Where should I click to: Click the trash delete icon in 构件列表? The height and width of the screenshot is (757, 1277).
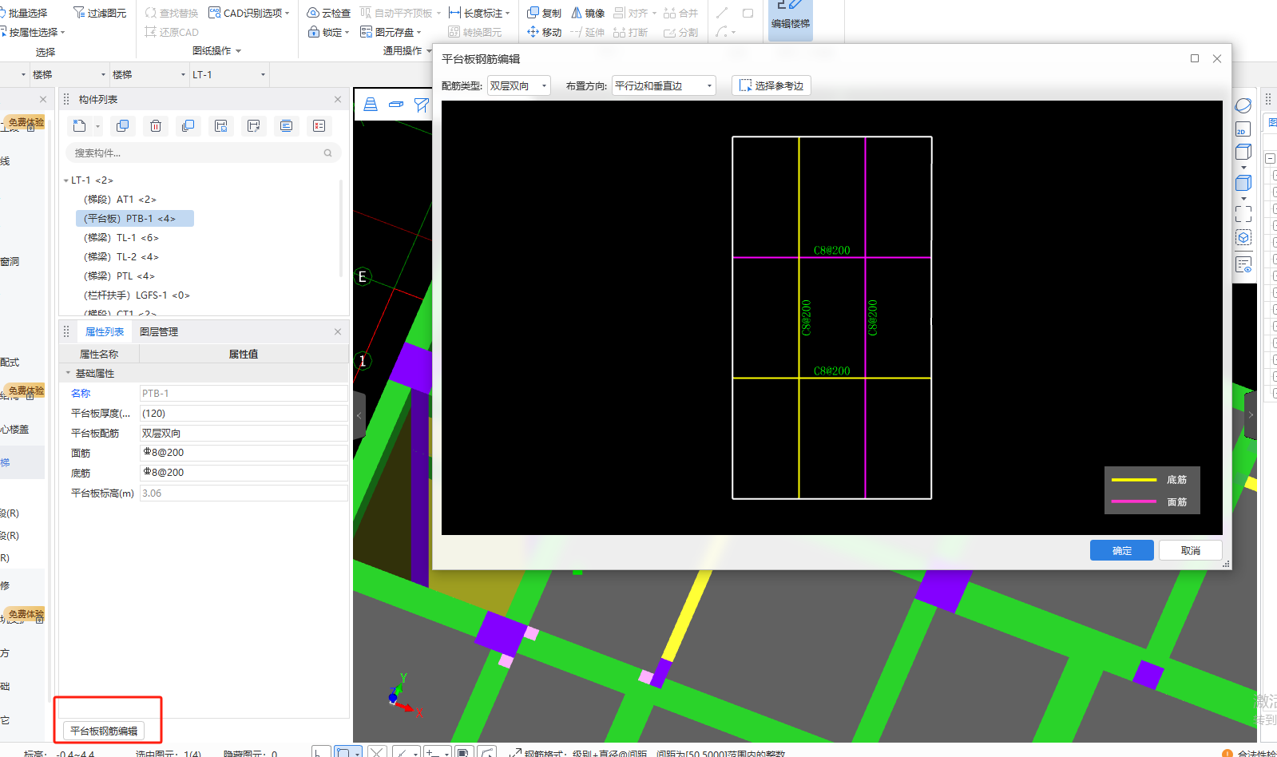[x=156, y=125]
